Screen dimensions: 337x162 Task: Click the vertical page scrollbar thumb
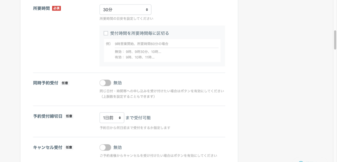click(x=335, y=40)
